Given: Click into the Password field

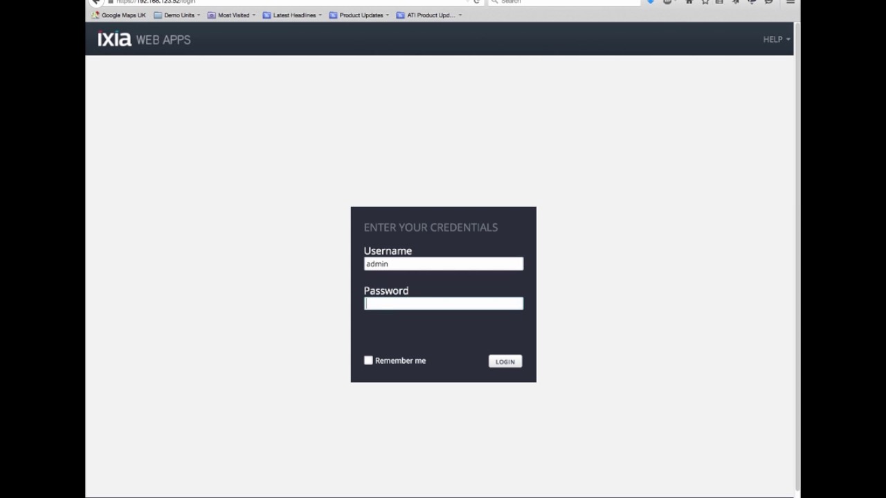Looking at the screenshot, I should click(444, 303).
